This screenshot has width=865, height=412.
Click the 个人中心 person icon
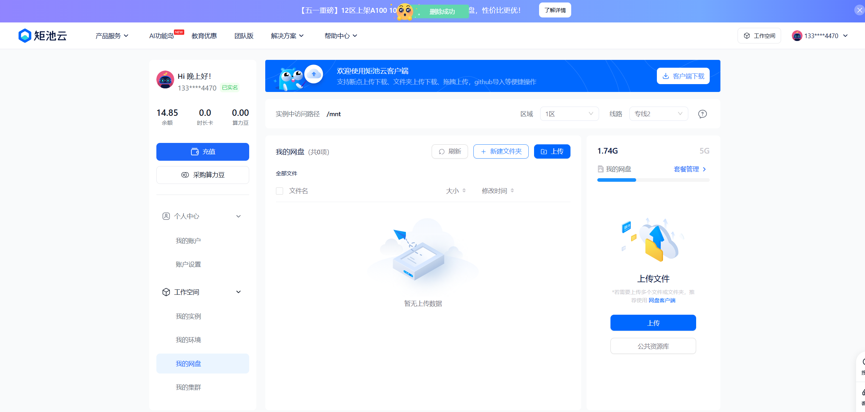[166, 216]
